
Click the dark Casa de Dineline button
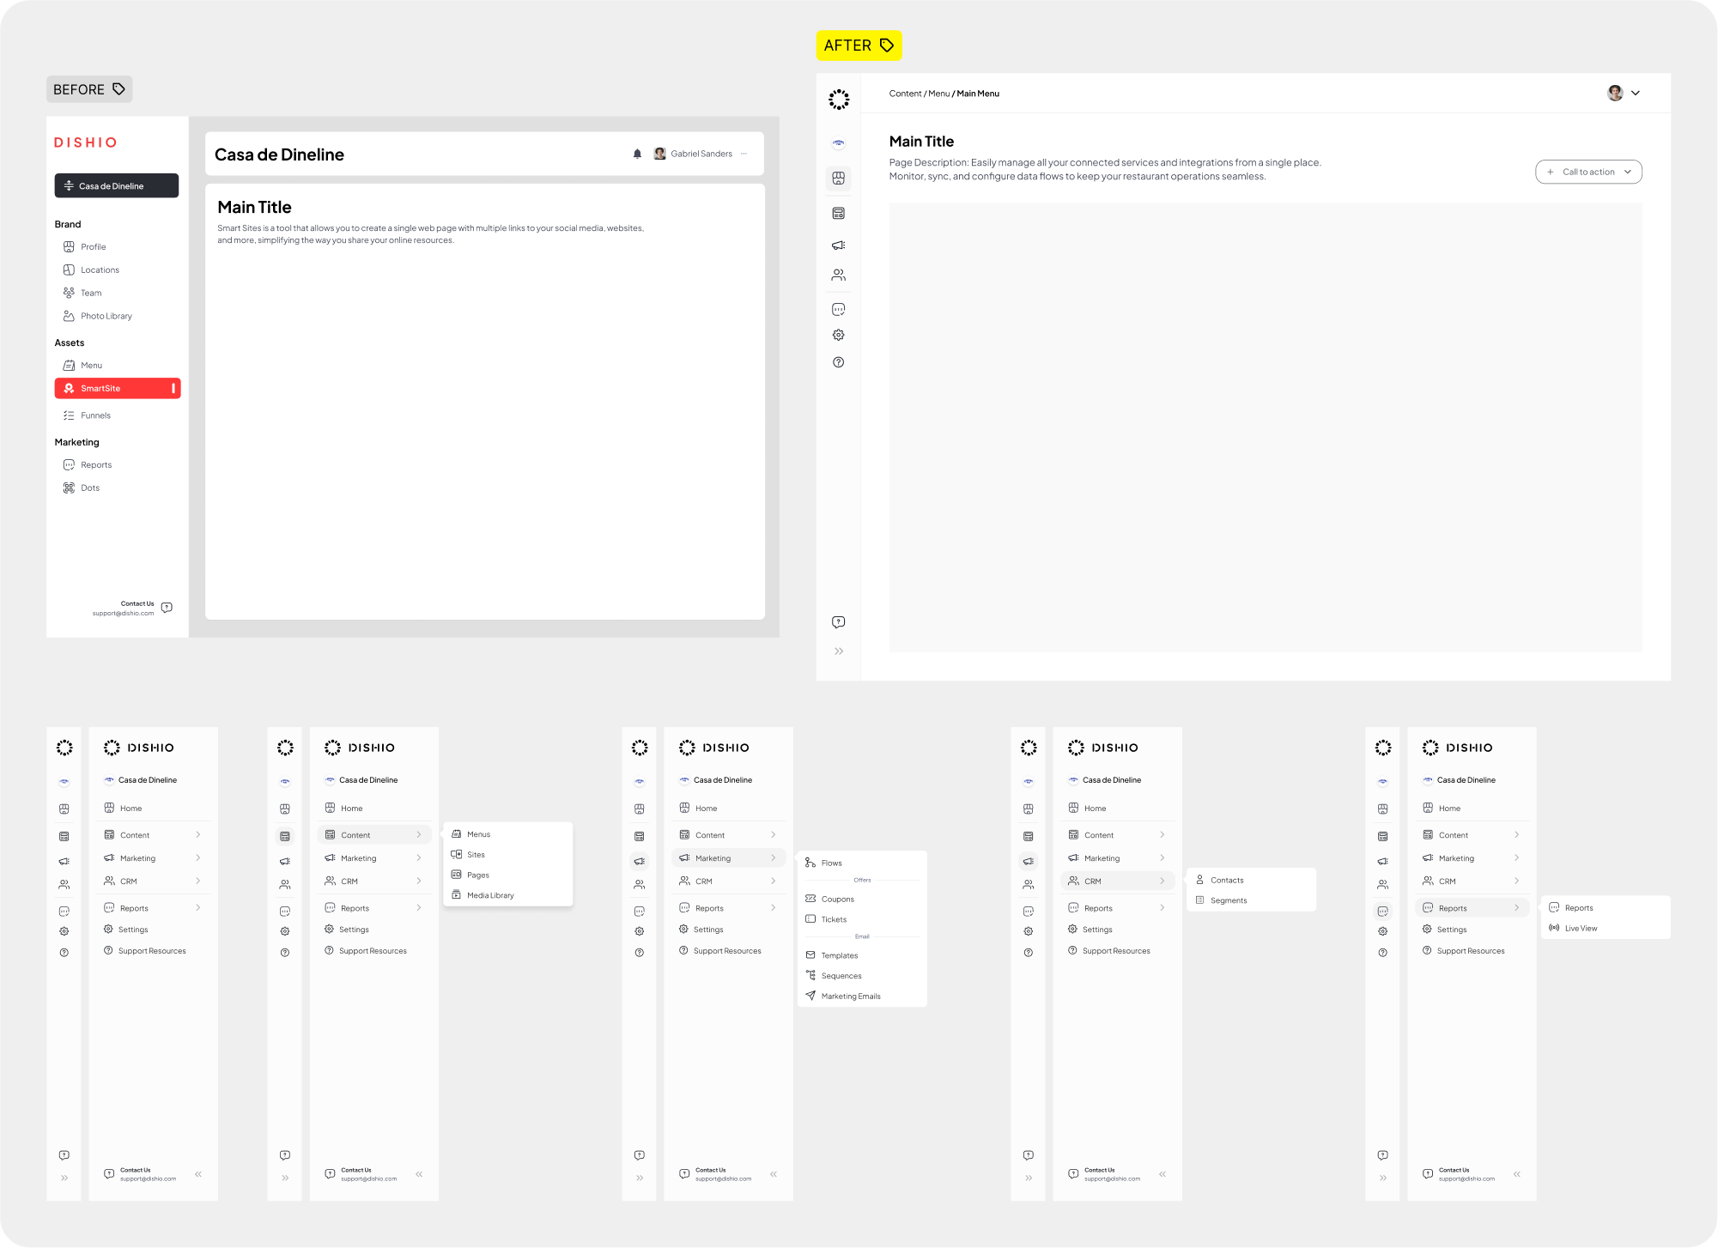[117, 185]
